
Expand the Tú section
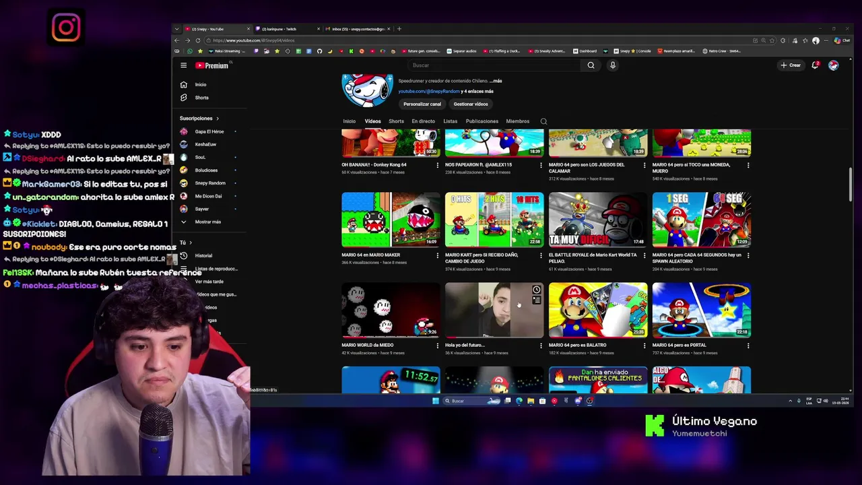pyautogui.click(x=185, y=243)
